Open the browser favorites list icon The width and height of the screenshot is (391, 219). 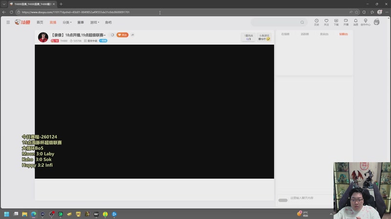pyautogui.click(x=372, y=12)
